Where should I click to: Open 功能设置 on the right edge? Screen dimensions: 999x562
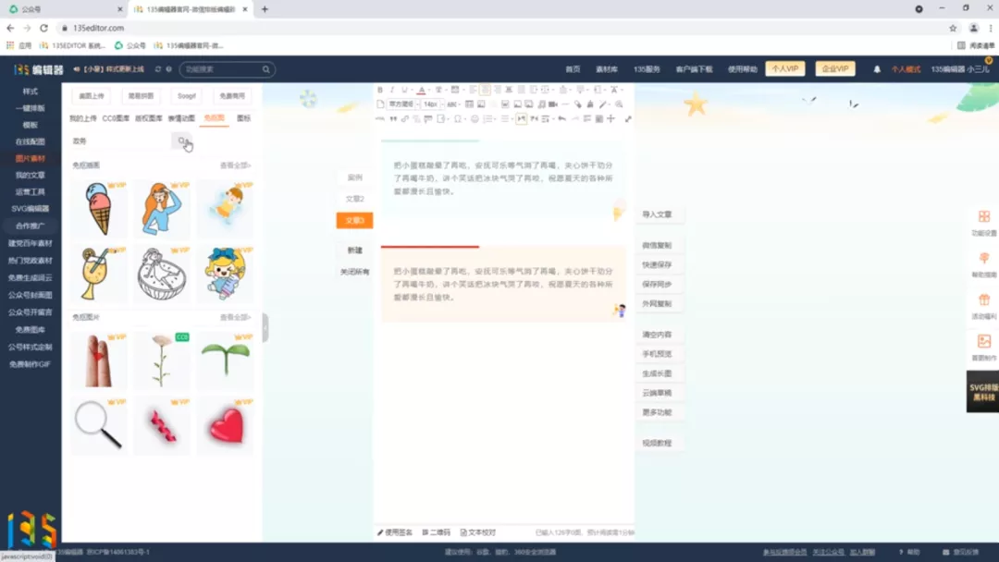tap(983, 223)
